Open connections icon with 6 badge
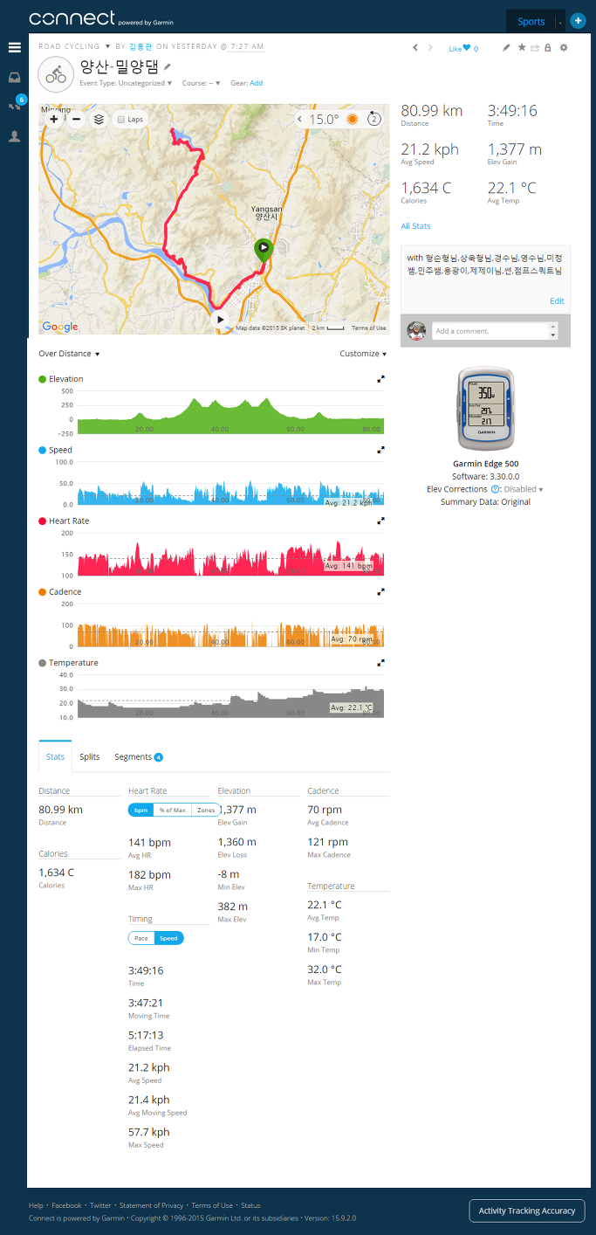596x1235 pixels. [x=14, y=105]
